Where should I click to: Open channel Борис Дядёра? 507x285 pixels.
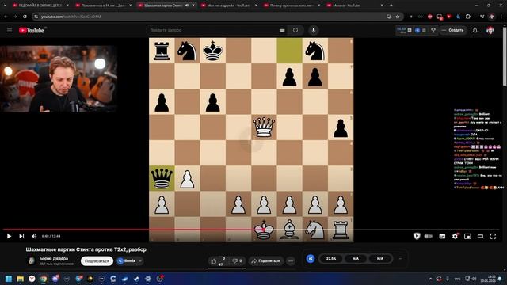pyautogui.click(x=54, y=259)
